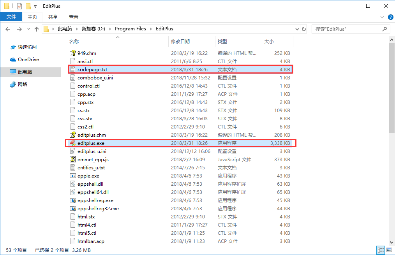The height and width of the screenshot is (255, 395).
Task: Select the file ansi.ctl
Action: (x=180, y=62)
